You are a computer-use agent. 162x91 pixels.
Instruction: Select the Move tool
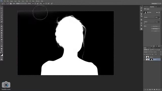2,8
